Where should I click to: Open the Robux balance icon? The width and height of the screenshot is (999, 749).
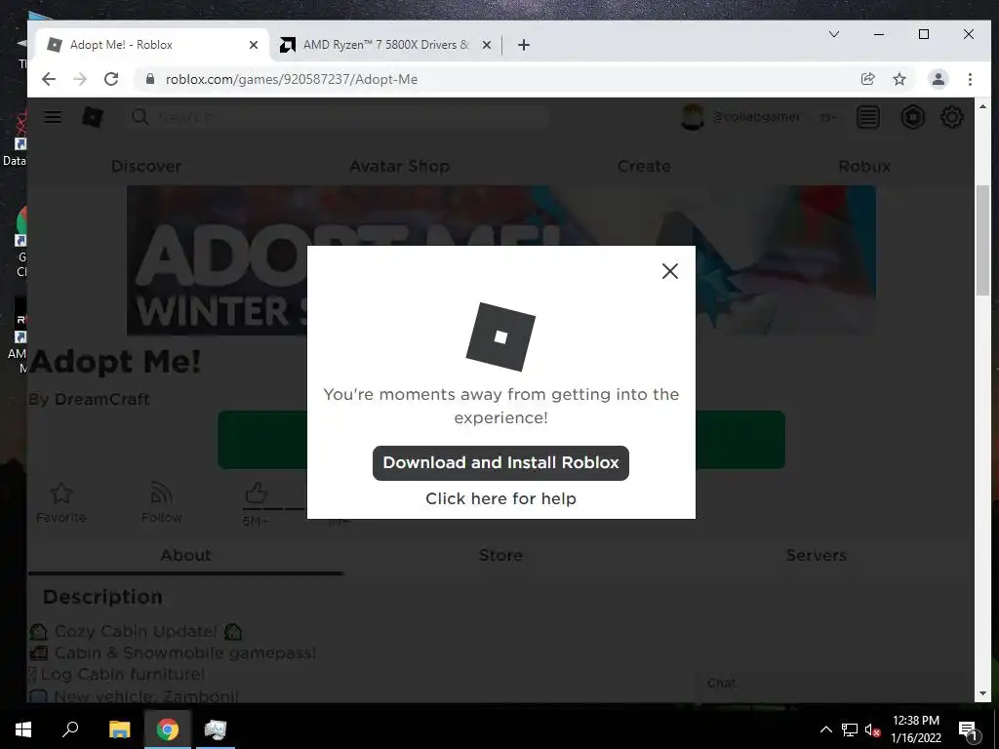coord(912,117)
